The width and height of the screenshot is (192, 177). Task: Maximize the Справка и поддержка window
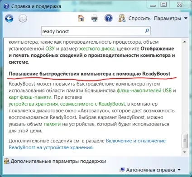(164, 5)
